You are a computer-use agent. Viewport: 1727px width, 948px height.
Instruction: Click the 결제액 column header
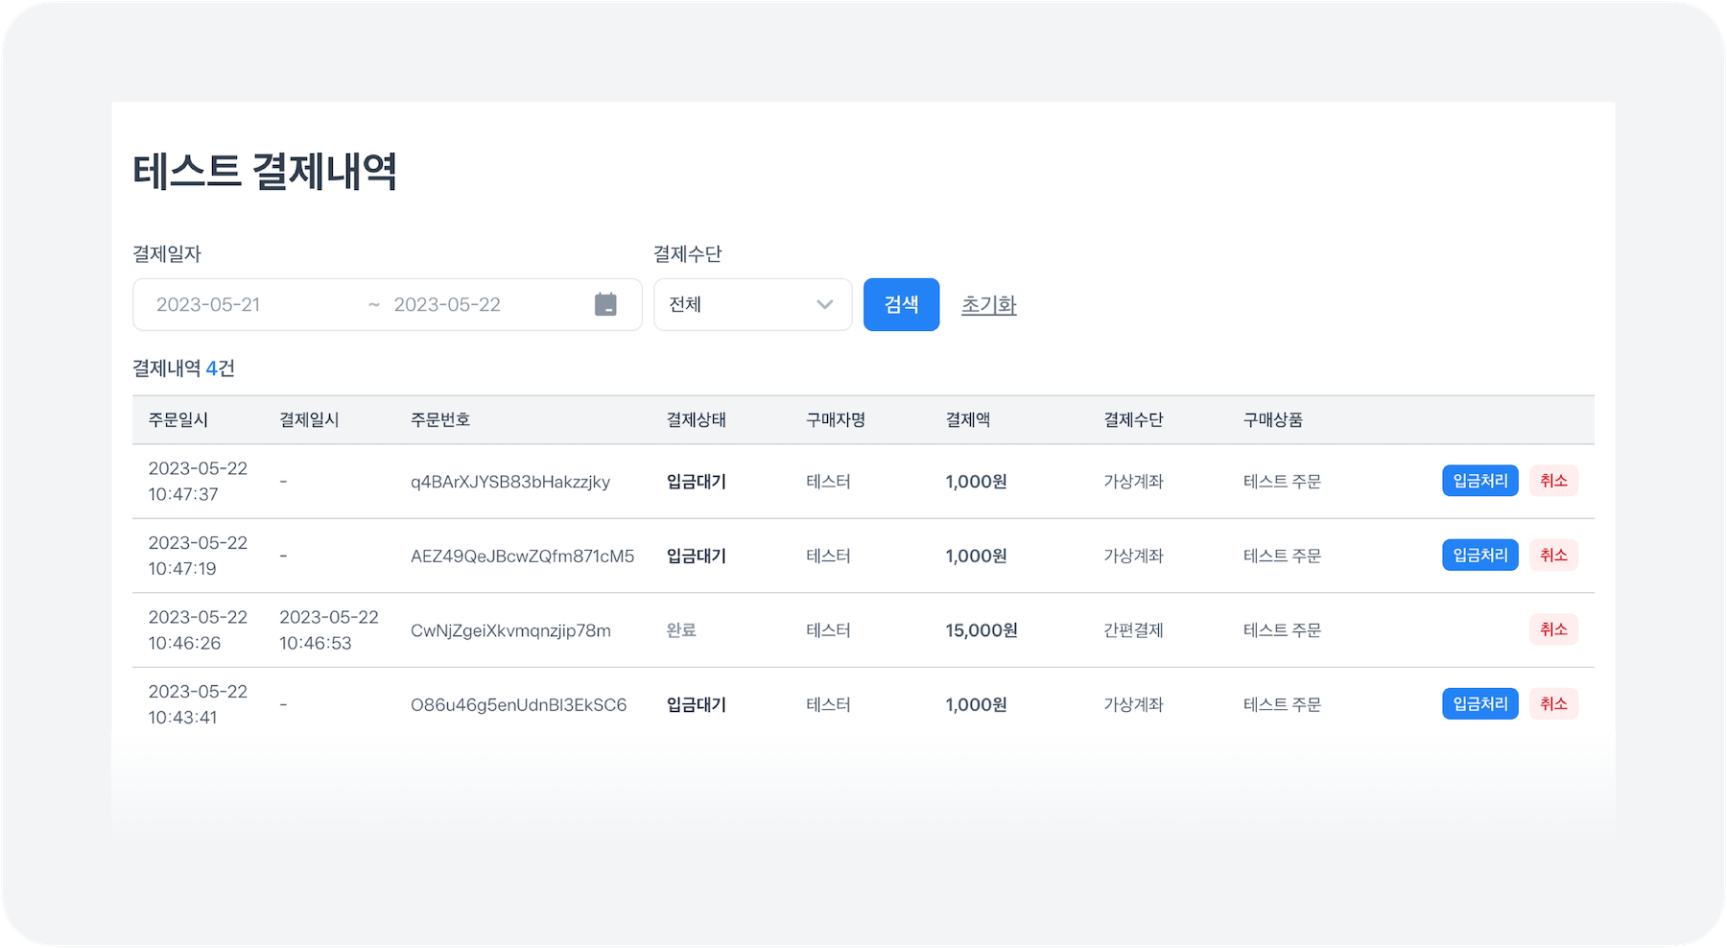(967, 419)
